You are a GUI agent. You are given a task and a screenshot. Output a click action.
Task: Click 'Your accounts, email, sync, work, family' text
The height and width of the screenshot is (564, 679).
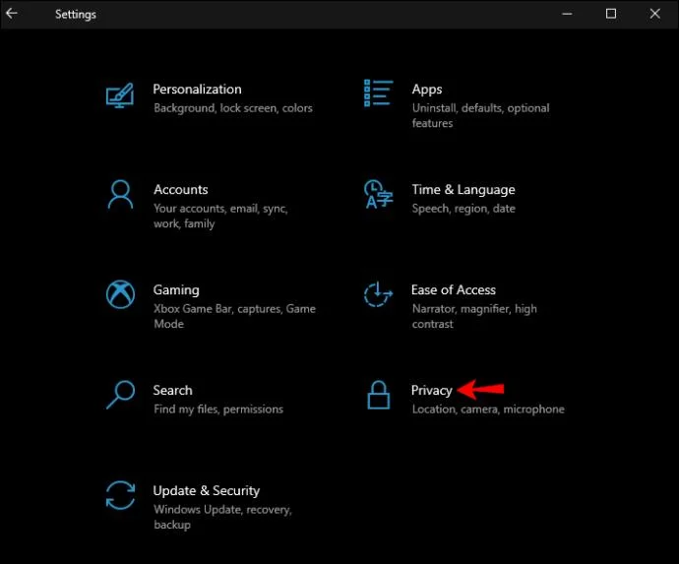tap(220, 217)
